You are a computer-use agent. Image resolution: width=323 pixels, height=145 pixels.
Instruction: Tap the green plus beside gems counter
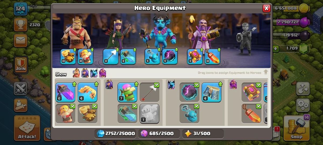[x=275, y=49]
